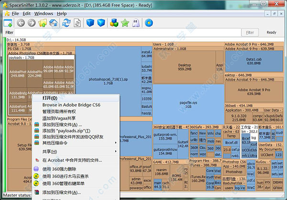Image resolution: width=287 pixels, height=200 pixels.
Task: Select the 9.1.0.320 215.8MB block
Action: coord(239,118)
